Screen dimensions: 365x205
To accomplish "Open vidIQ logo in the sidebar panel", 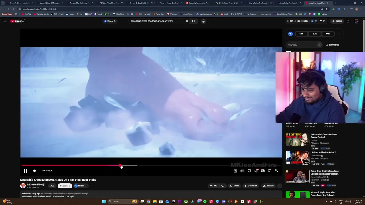I will [x=290, y=34].
